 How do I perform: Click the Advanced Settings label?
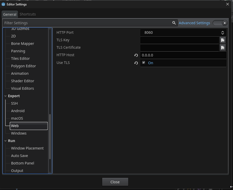click(194, 23)
